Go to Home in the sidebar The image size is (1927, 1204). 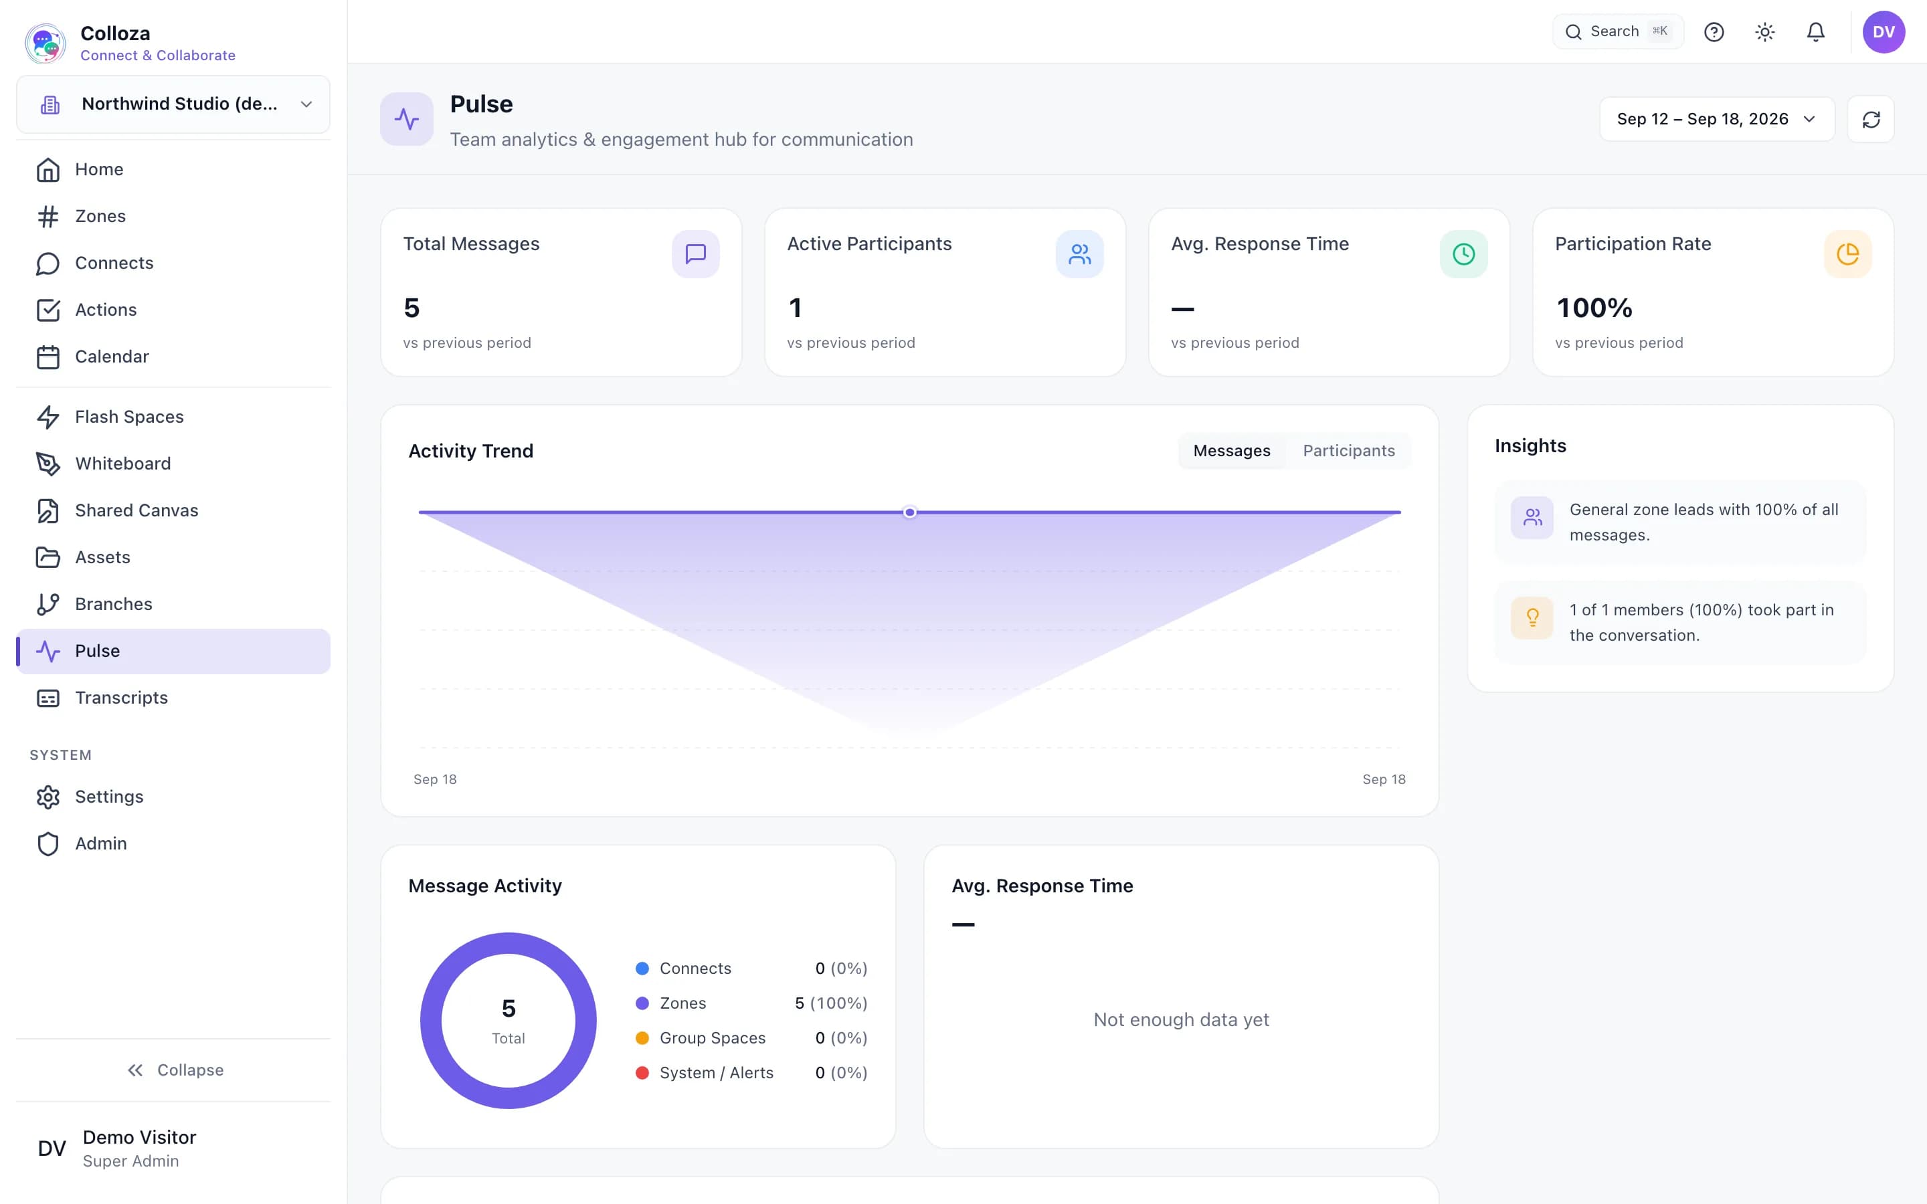pyautogui.click(x=173, y=170)
